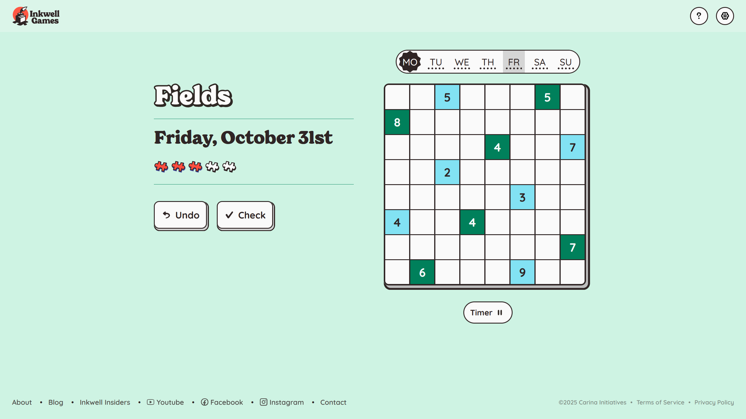Open the settings gear icon

pyautogui.click(x=725, y=16)
